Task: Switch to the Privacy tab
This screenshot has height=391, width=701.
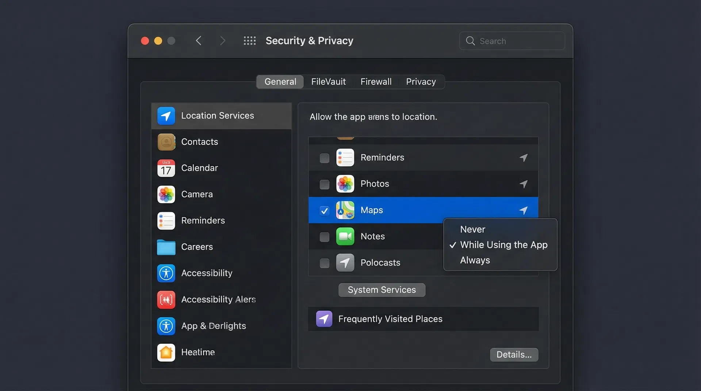Action: click(x=421, y=82)
